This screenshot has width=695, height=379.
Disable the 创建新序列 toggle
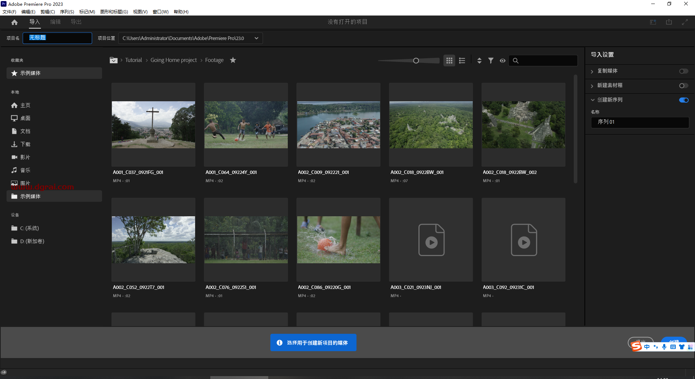pos(683,100)
